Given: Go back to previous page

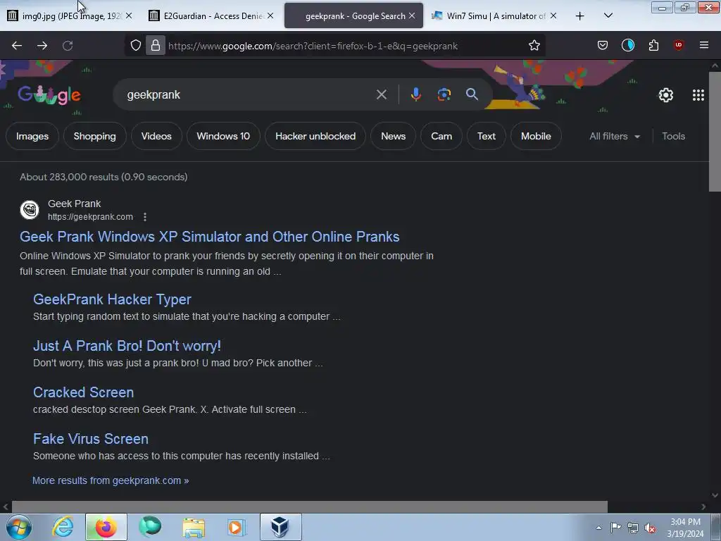Looking at the screenshot, I should [17, 46].
